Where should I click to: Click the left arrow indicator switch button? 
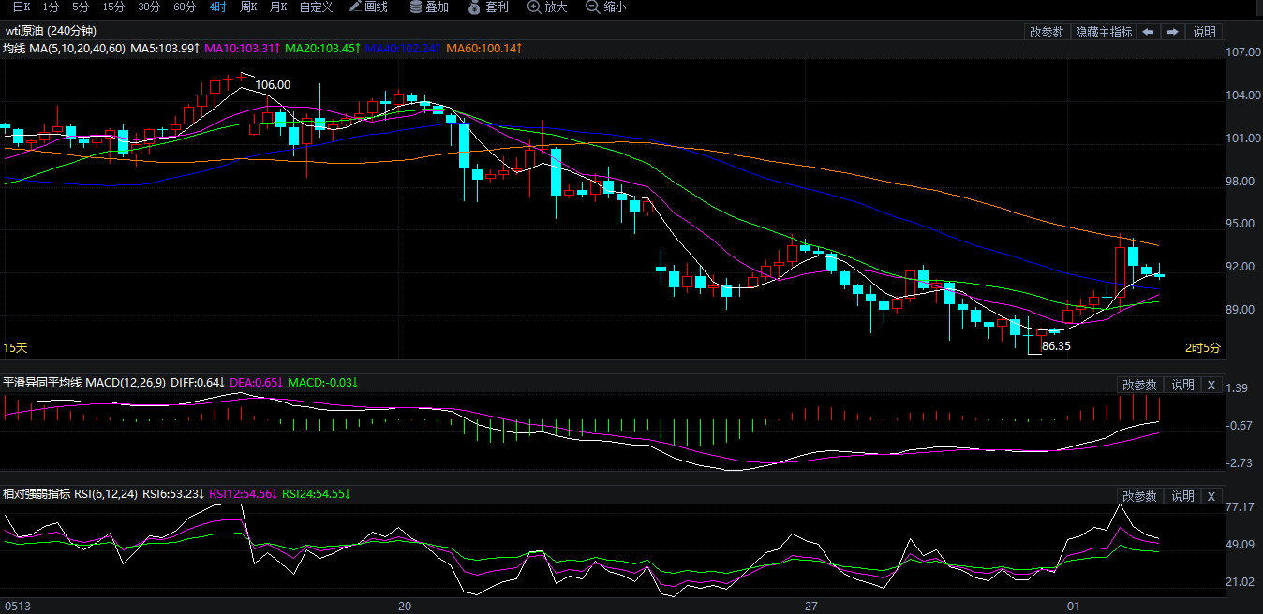(1149, 32)
